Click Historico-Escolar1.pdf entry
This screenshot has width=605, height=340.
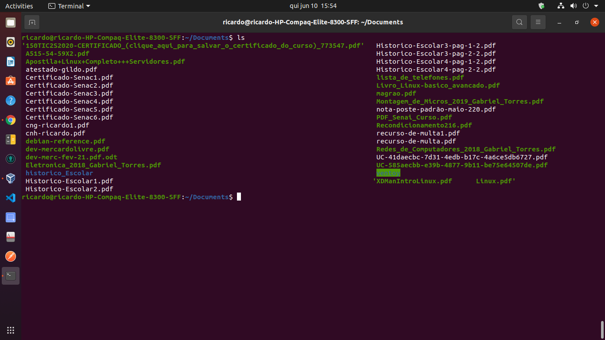(70, 181)
